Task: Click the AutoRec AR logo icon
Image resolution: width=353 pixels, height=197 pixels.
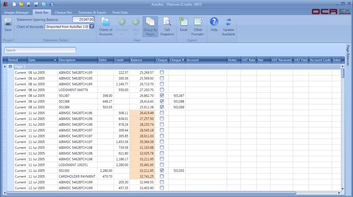Action: click(x=5, y=4)
